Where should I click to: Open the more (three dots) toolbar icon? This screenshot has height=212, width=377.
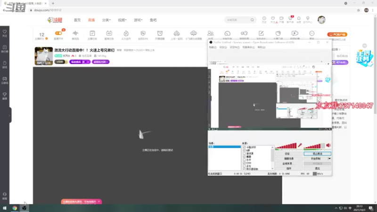point(312,33)
